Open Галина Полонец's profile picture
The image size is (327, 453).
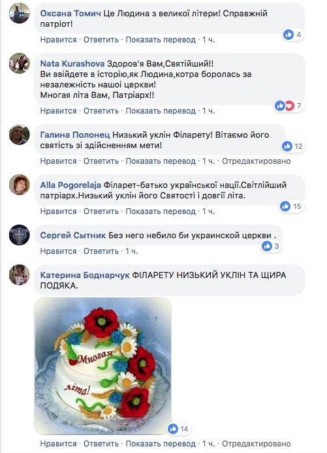click(20, 134)
